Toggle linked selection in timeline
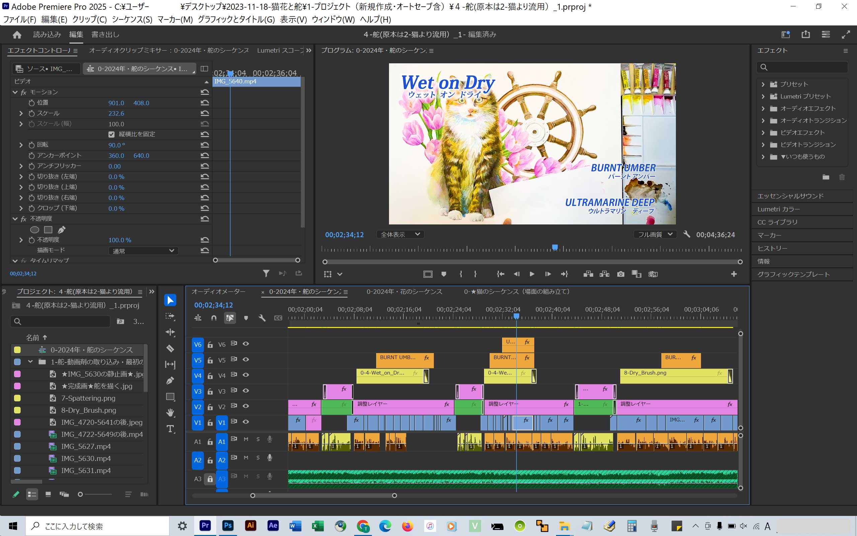Viewport: 857px width, 536px height. (230, 318)
